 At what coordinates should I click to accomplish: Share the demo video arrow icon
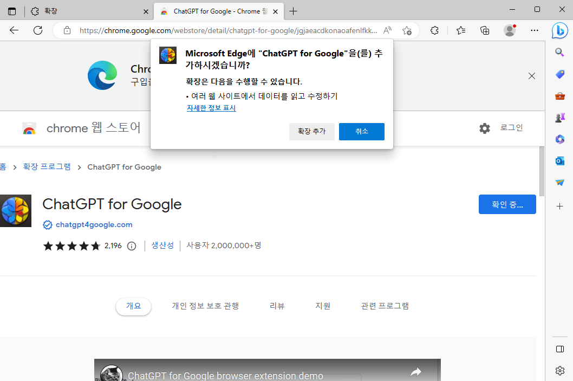[416, 372]
